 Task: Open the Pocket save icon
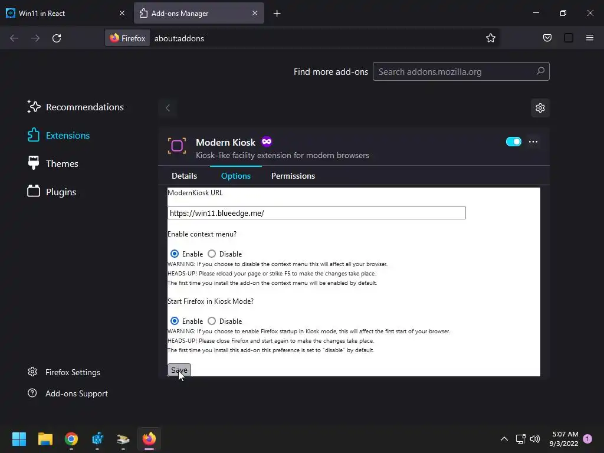(547, 38)
